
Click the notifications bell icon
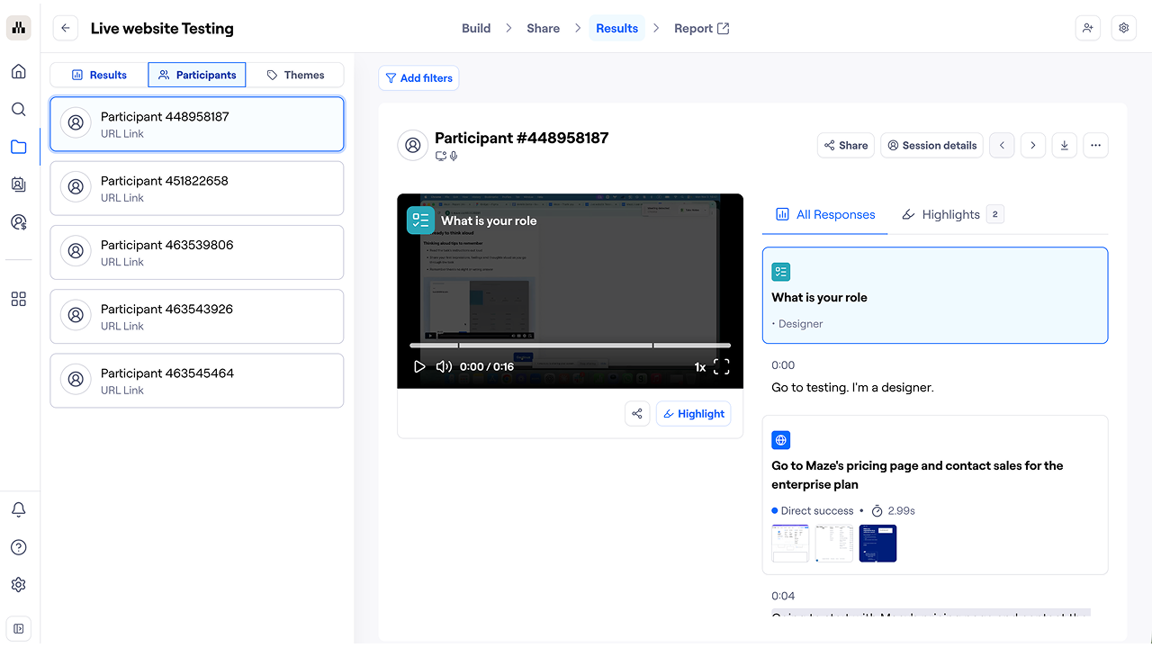[x=18, y=510]
